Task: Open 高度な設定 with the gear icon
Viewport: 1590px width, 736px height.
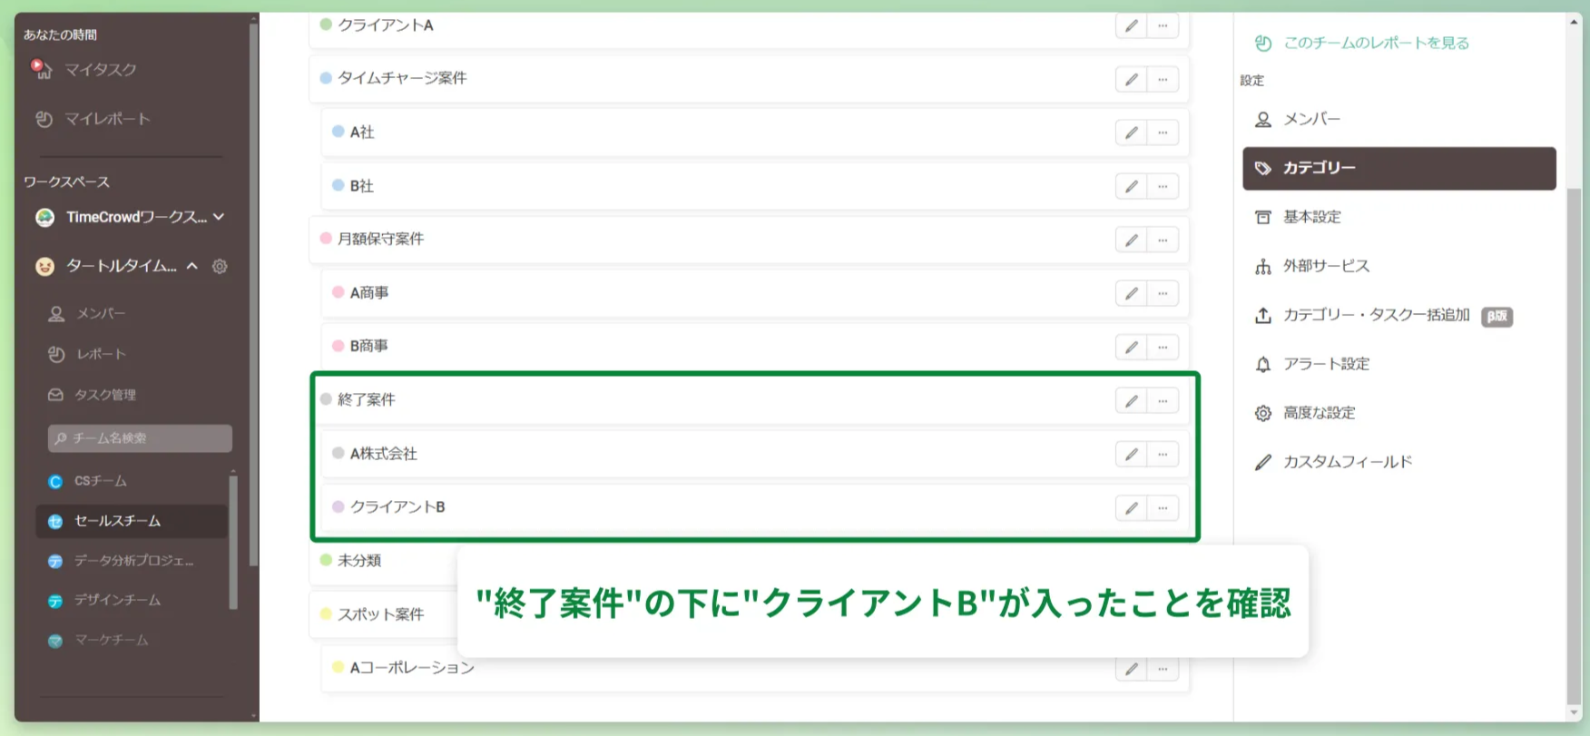Action: point(1262,412)
